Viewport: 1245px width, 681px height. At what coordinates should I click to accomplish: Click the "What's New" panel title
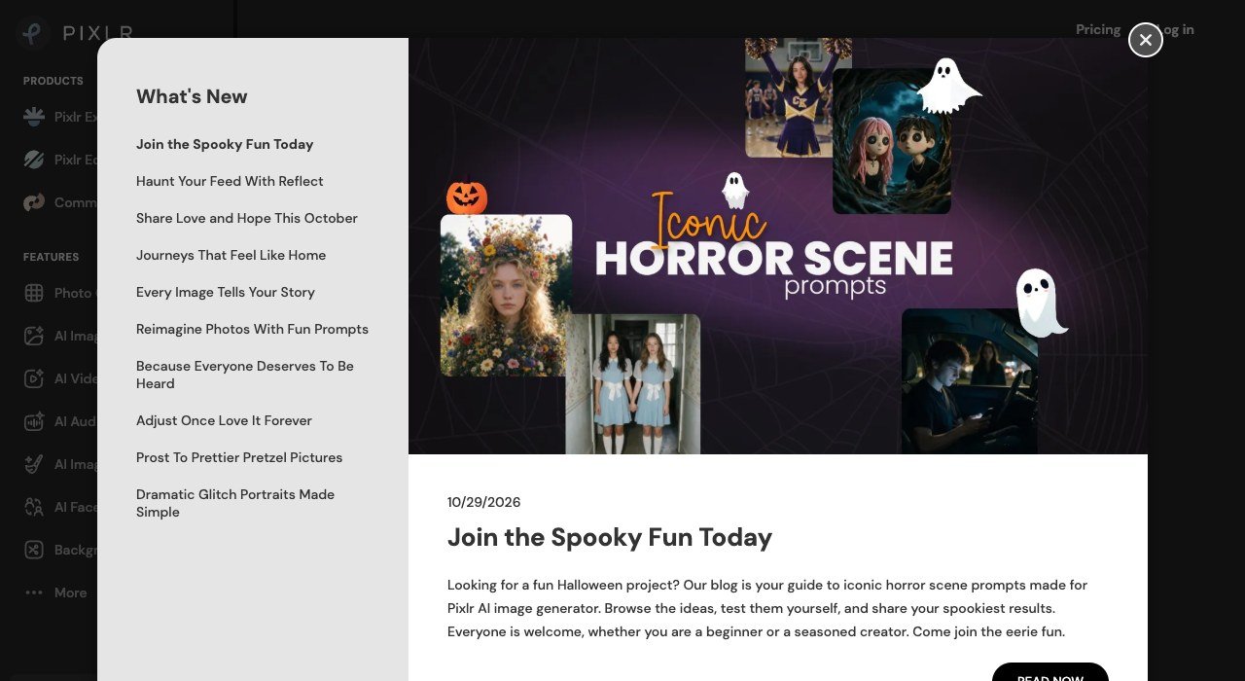point(192,96)
